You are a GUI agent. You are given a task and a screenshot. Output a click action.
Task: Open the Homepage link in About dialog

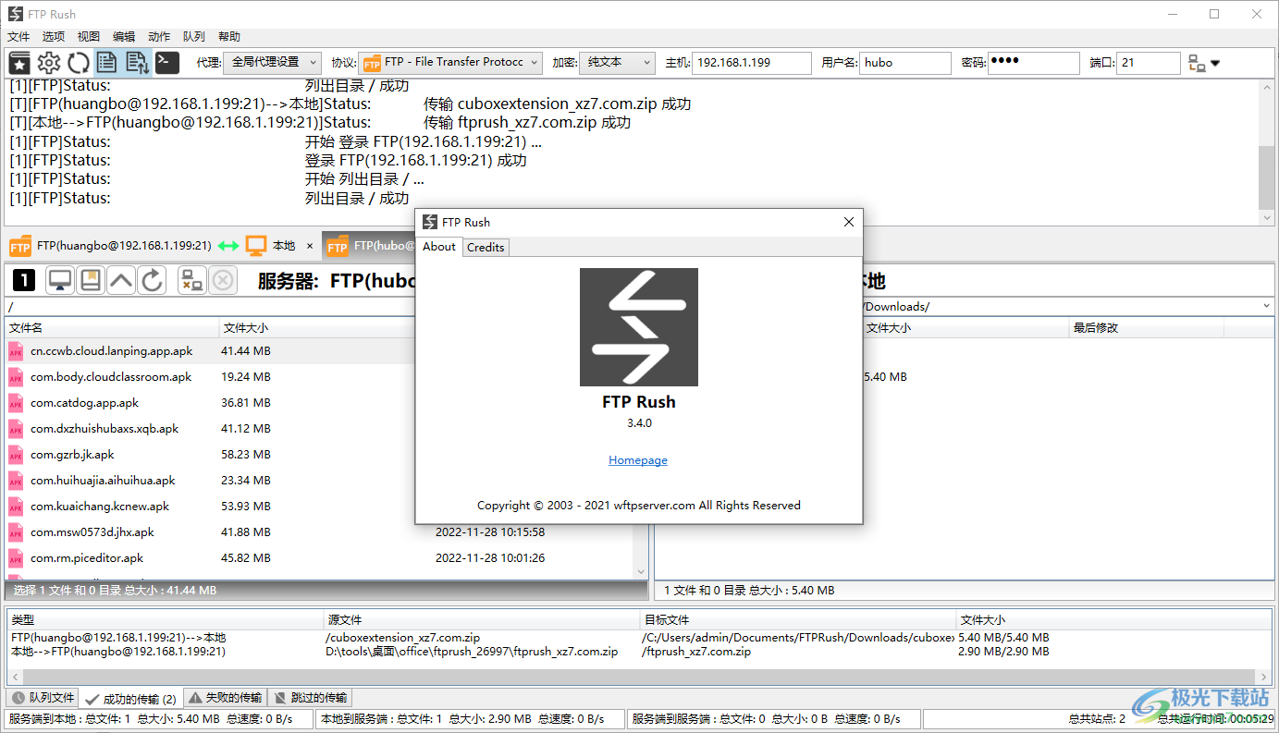tap(638, 460)
